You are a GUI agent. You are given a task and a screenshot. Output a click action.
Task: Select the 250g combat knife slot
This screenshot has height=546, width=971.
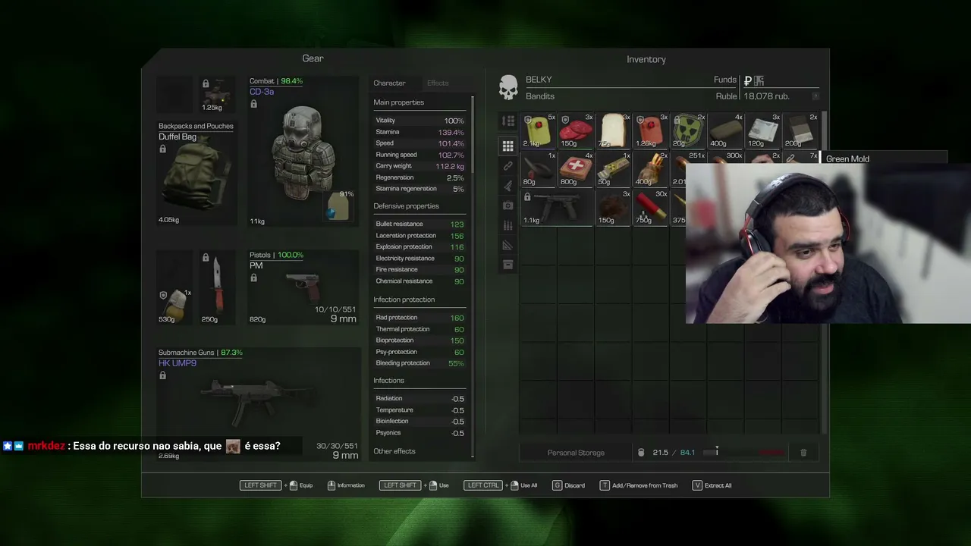click(x=218, y=288)
